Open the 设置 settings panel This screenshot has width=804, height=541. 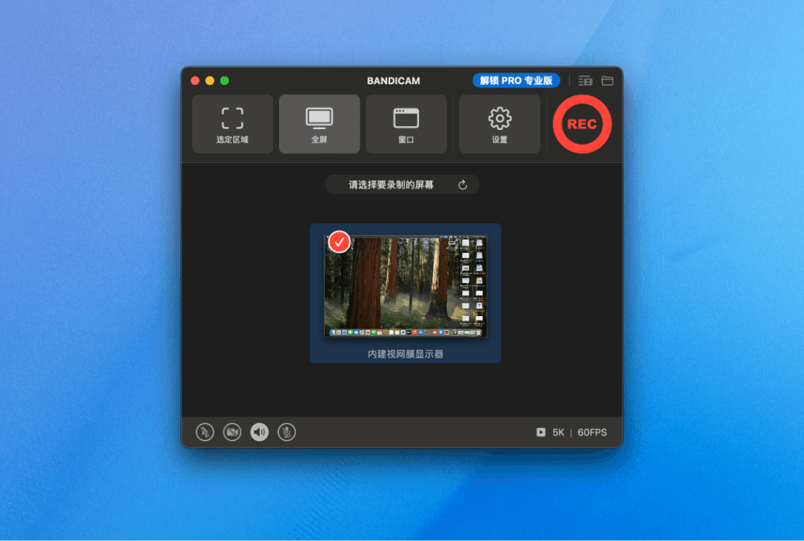point(499,124)
